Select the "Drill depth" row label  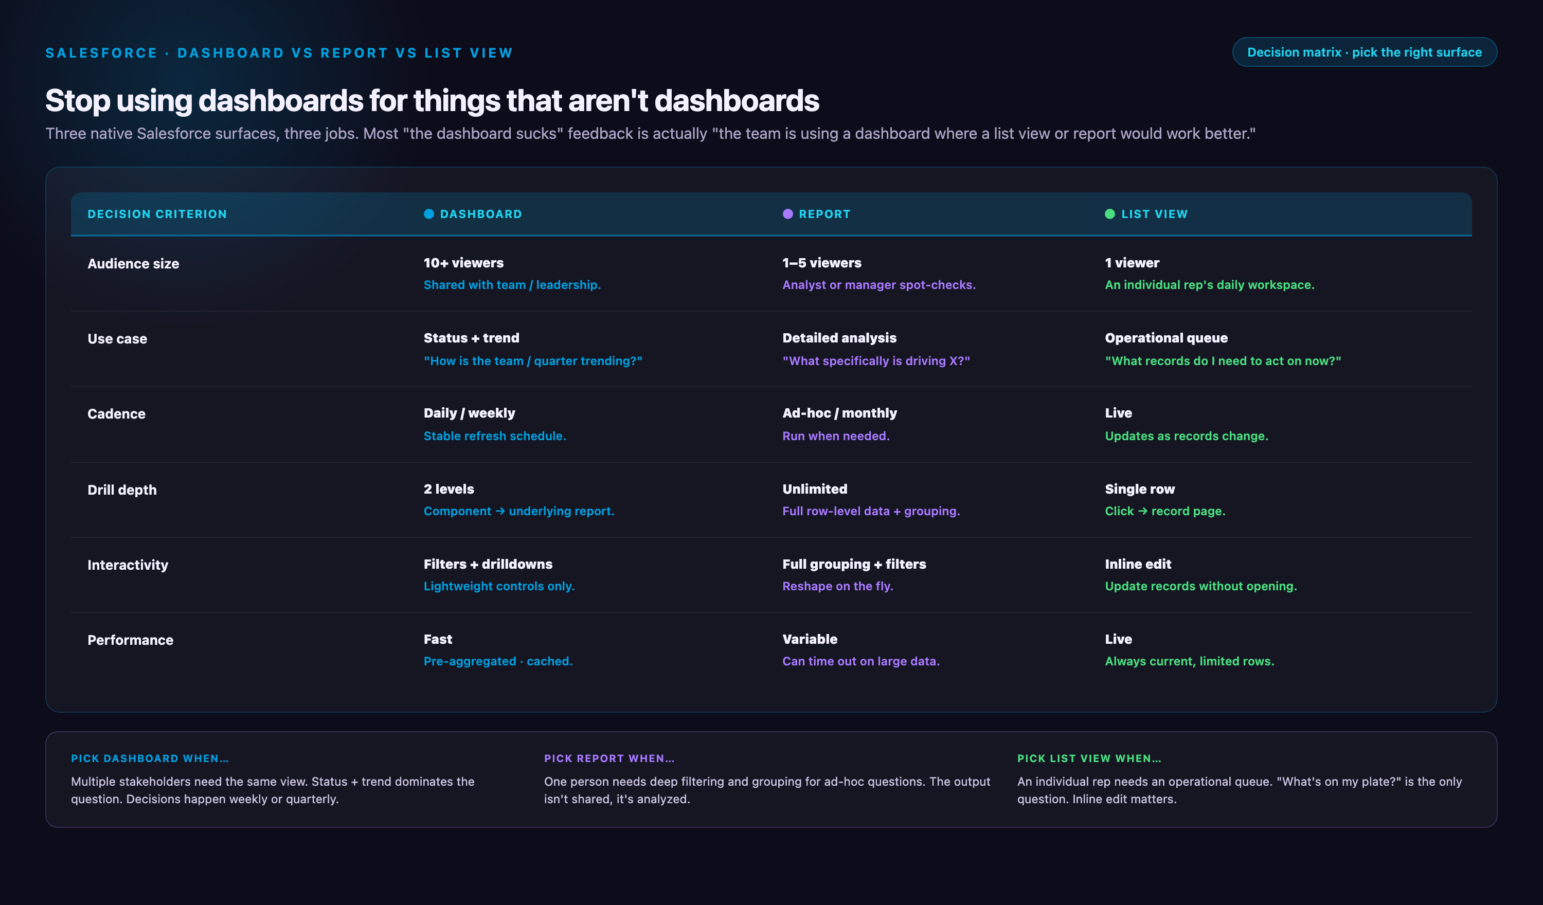coord(122,490)
